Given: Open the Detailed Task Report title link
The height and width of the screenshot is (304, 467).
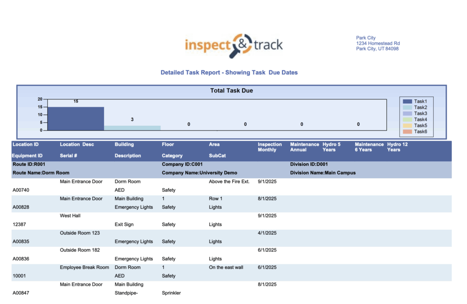Looking at the screenshot, I should tap(229, 72).
